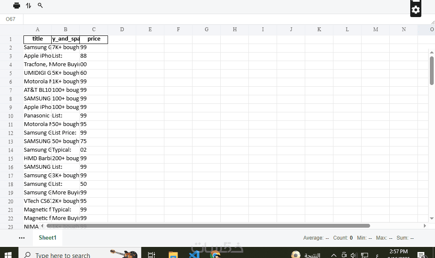This screenshot has width=435, height=258.
Task: Open Visual Studio Code from taskbar
Action: [x=195, y=254]
